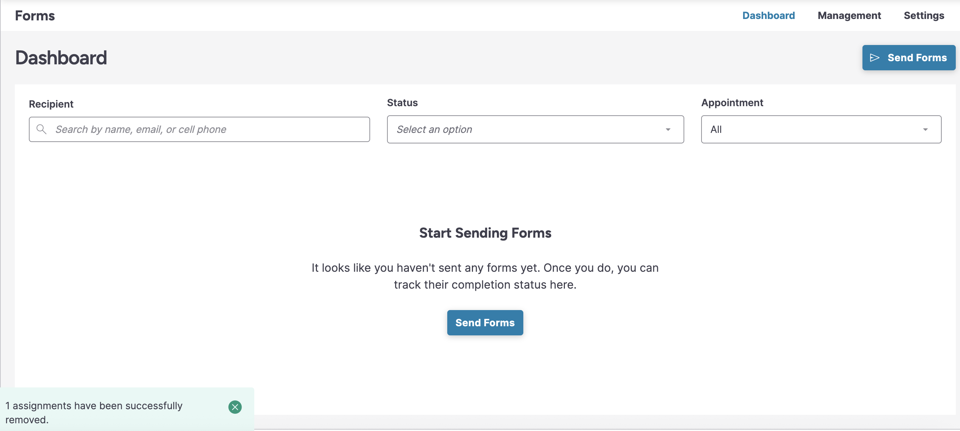Image resolution: width=960 pixels, height=431 pixels.
Task: Expand the Status dropdown arrow
Action: [x=668, y=129]
